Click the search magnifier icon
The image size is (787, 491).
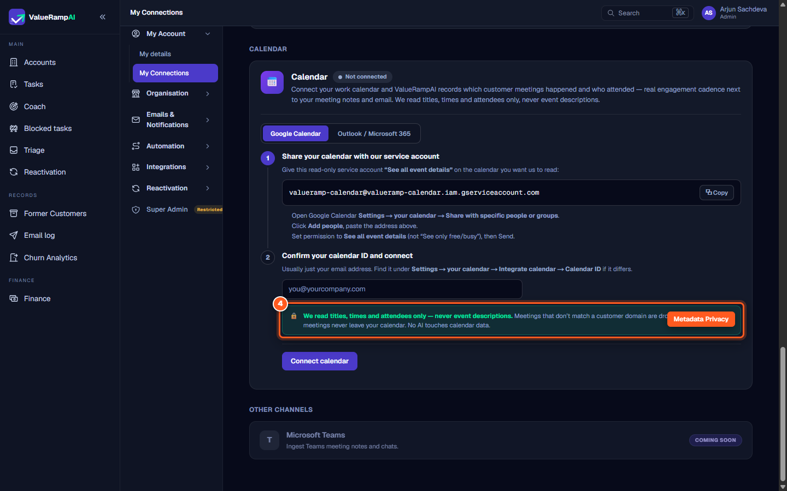610,13
